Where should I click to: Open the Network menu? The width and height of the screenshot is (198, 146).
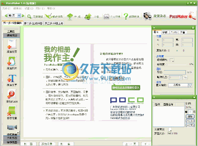(x=40, y=8)
